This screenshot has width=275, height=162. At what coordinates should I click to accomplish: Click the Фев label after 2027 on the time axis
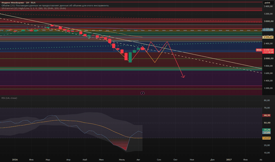pyautogui.click(x=245, y=160)
